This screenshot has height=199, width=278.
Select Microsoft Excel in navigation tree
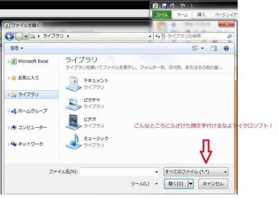(x=33, y=61)
